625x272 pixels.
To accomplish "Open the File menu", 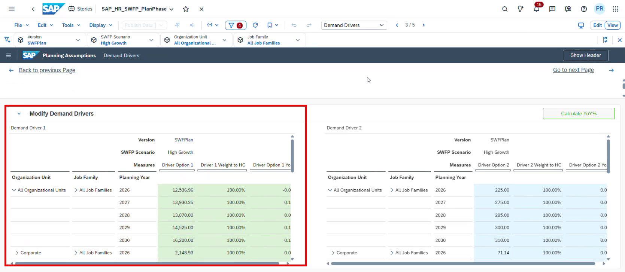I will [x=21, y=25].
